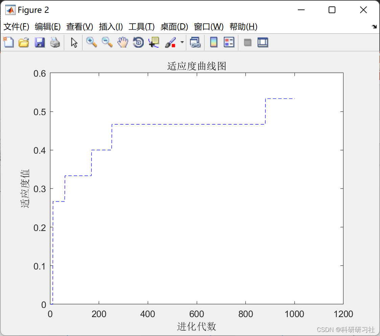The width and height of the screenshot is (380, 336).
Task: Open a file with the folder icon
Action: [24, 43]
